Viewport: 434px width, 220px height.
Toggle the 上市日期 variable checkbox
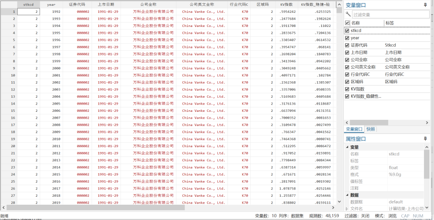(347, 52)
